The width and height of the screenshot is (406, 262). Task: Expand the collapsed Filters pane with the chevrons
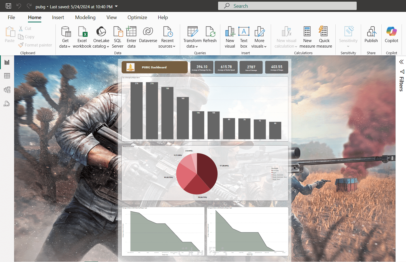401,62
